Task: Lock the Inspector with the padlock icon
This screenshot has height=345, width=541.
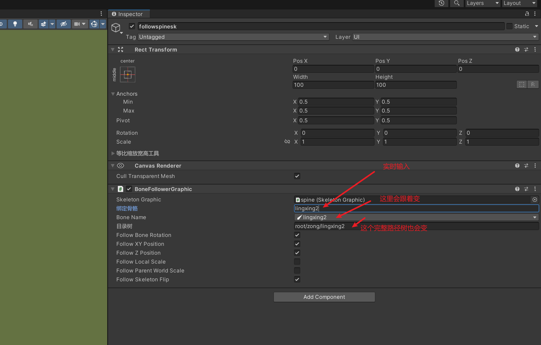Action: click(527, 14)
